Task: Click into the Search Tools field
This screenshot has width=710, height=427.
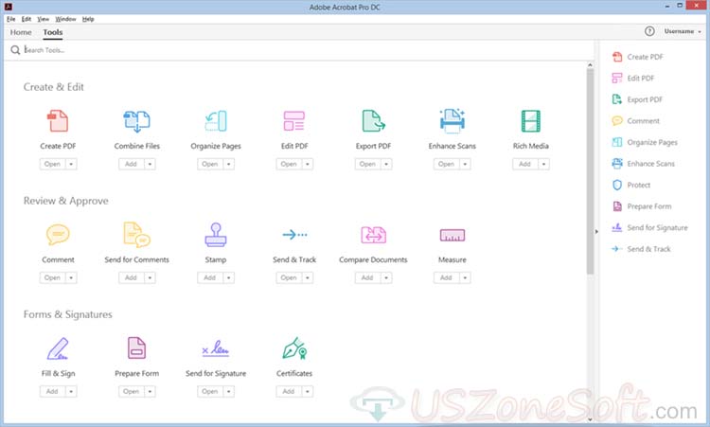Action: click(x=299, y=50)
